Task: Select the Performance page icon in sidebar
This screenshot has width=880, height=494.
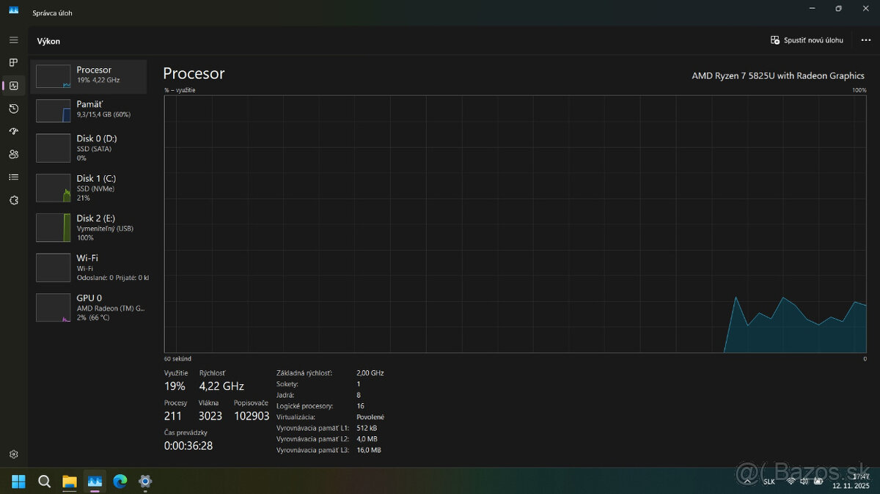Action: pyautogui.click(x=13, y=86)
